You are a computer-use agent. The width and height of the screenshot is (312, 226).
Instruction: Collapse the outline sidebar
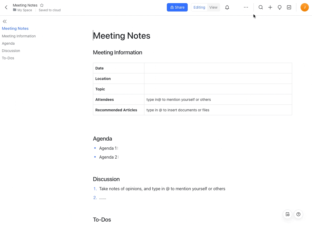tap(5, 21)
